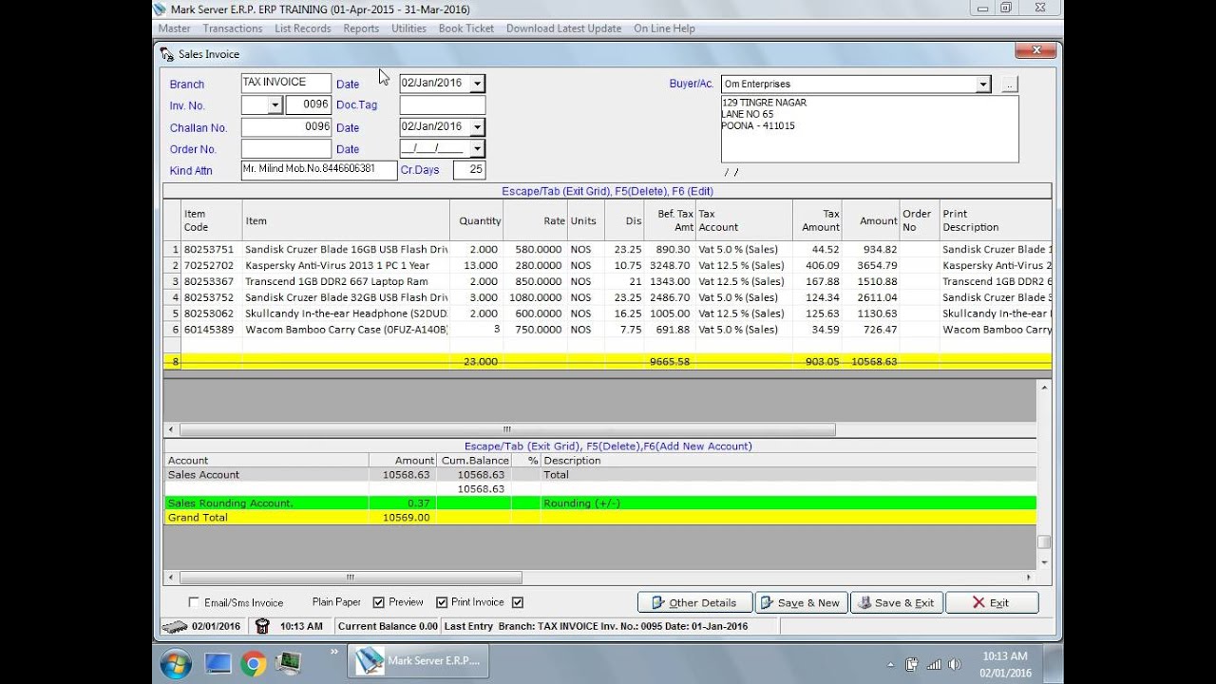Image resolution: width=1216 pixels, height=684 pixels.
Task: Click Save & New button
Action: click(x=801, y=602)
